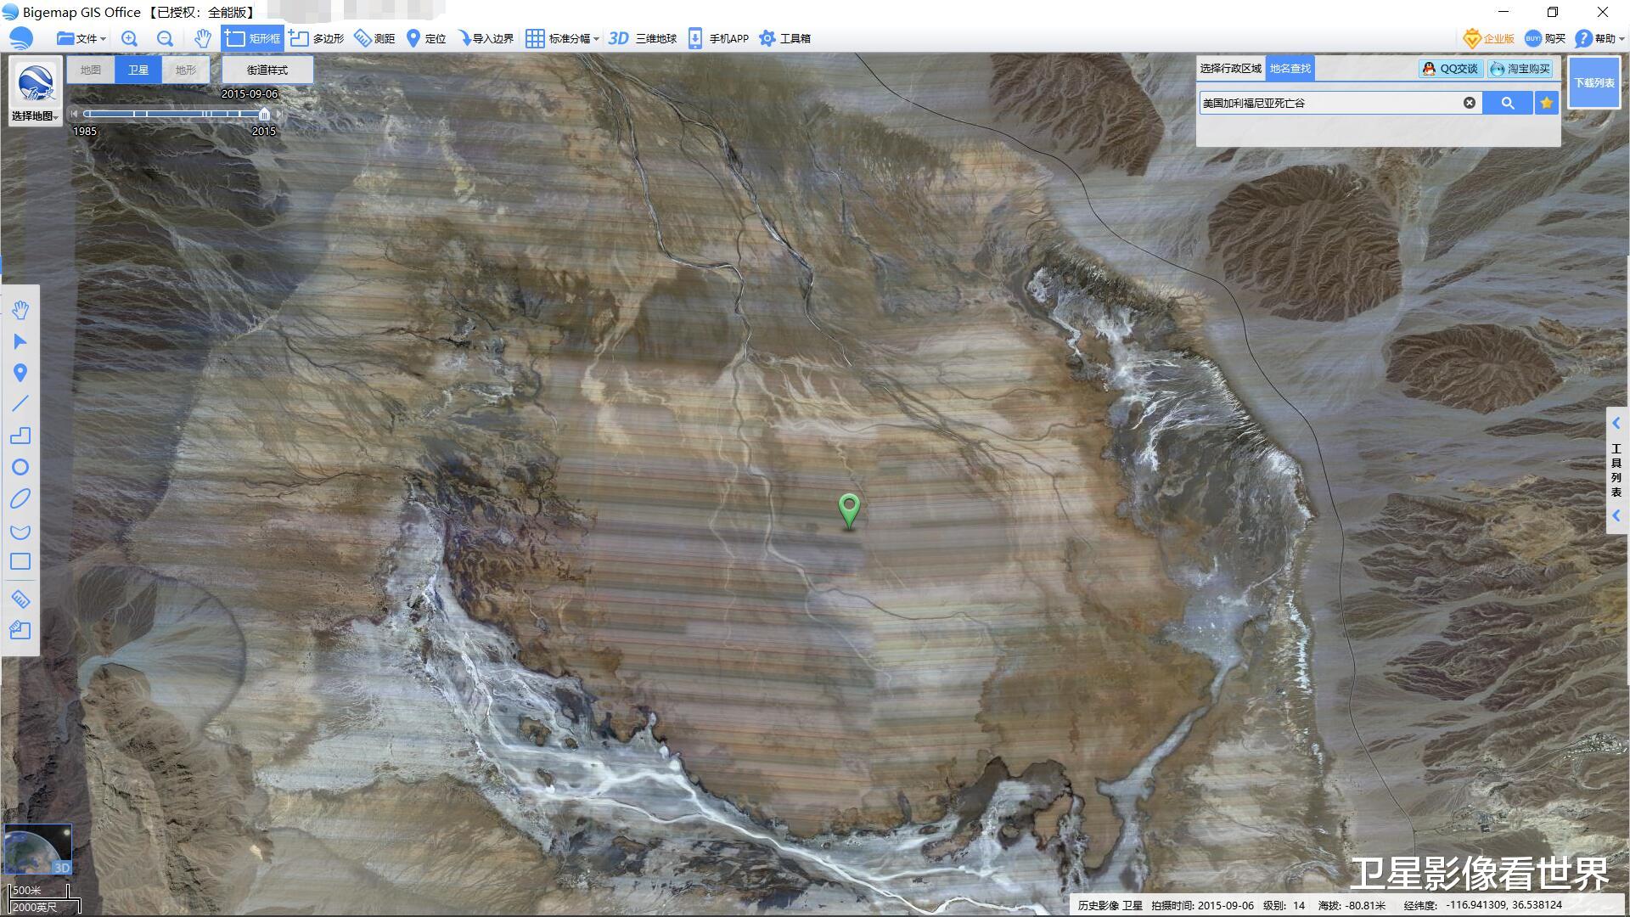The width and height of the screenshot is (1630, 917).
Task: Select the 矩形框 rectangle selection tool
Action: (253, 38)
